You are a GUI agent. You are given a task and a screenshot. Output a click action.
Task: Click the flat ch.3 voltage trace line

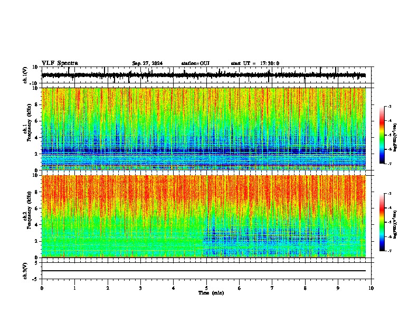204,271
